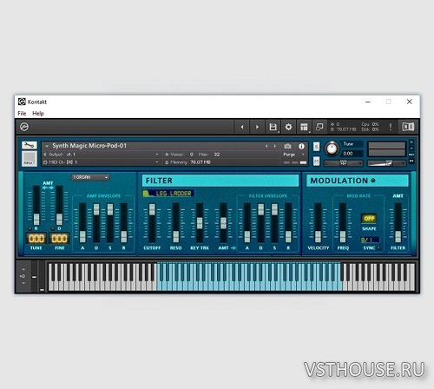The width and height of the screenshot is (434, 389).
Task: Select next instrument small right arrow
Action: tap(274, 146)
